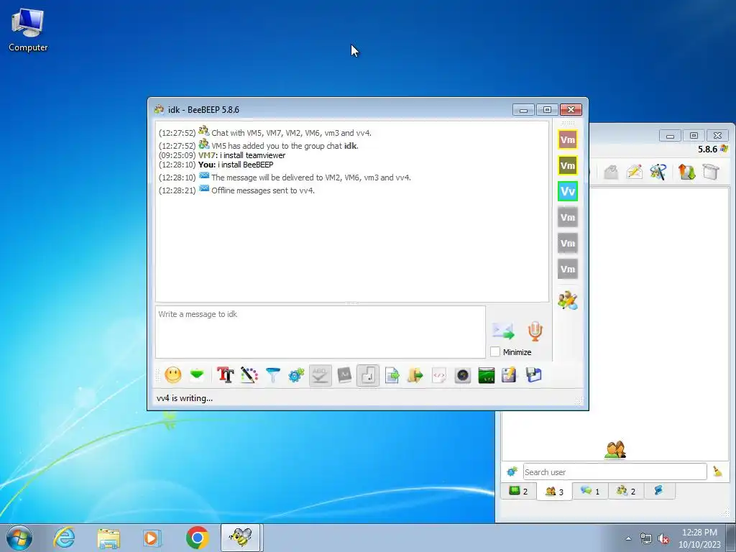Click the group with pen icon in main window
The height and width of the screenshot is (552, 736).
pyautogui.click(x=658, y=172)
